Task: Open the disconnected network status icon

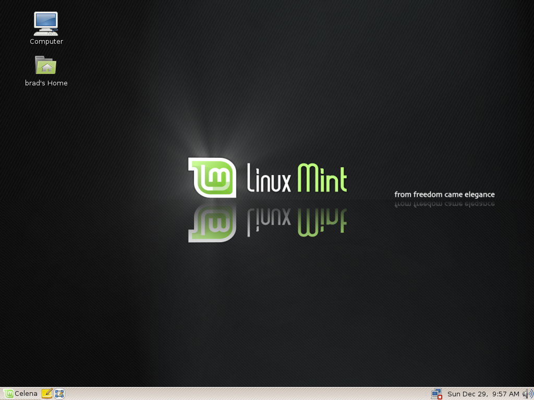Action: coord(436,394)
